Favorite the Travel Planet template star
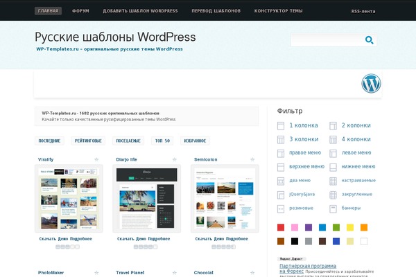This screenshot has width=416, height=277. pos(175,272)
